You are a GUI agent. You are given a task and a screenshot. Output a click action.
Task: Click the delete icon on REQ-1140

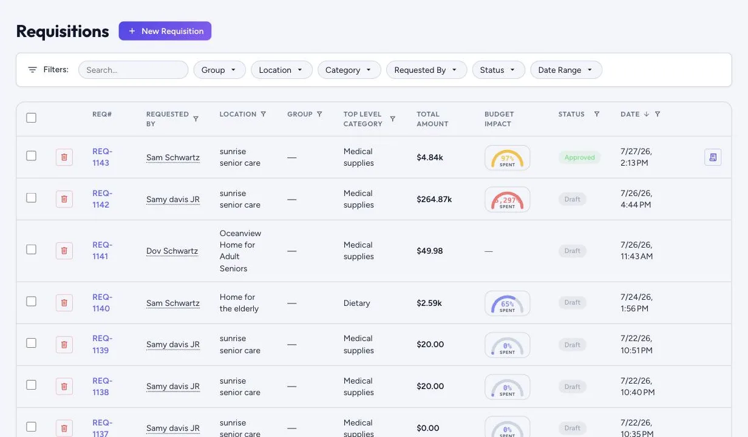(64, 302)
